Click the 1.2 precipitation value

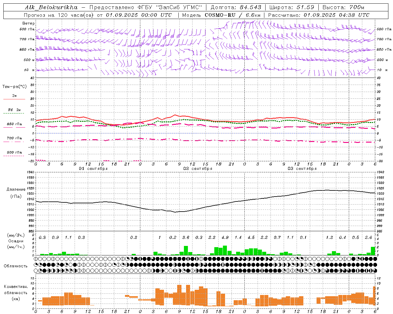coord(329,238)
